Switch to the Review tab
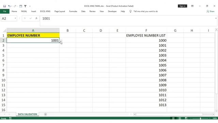Image resolution: width=218 pixels, height=123 pixels. pyautogui.click(x=92, y=11)
